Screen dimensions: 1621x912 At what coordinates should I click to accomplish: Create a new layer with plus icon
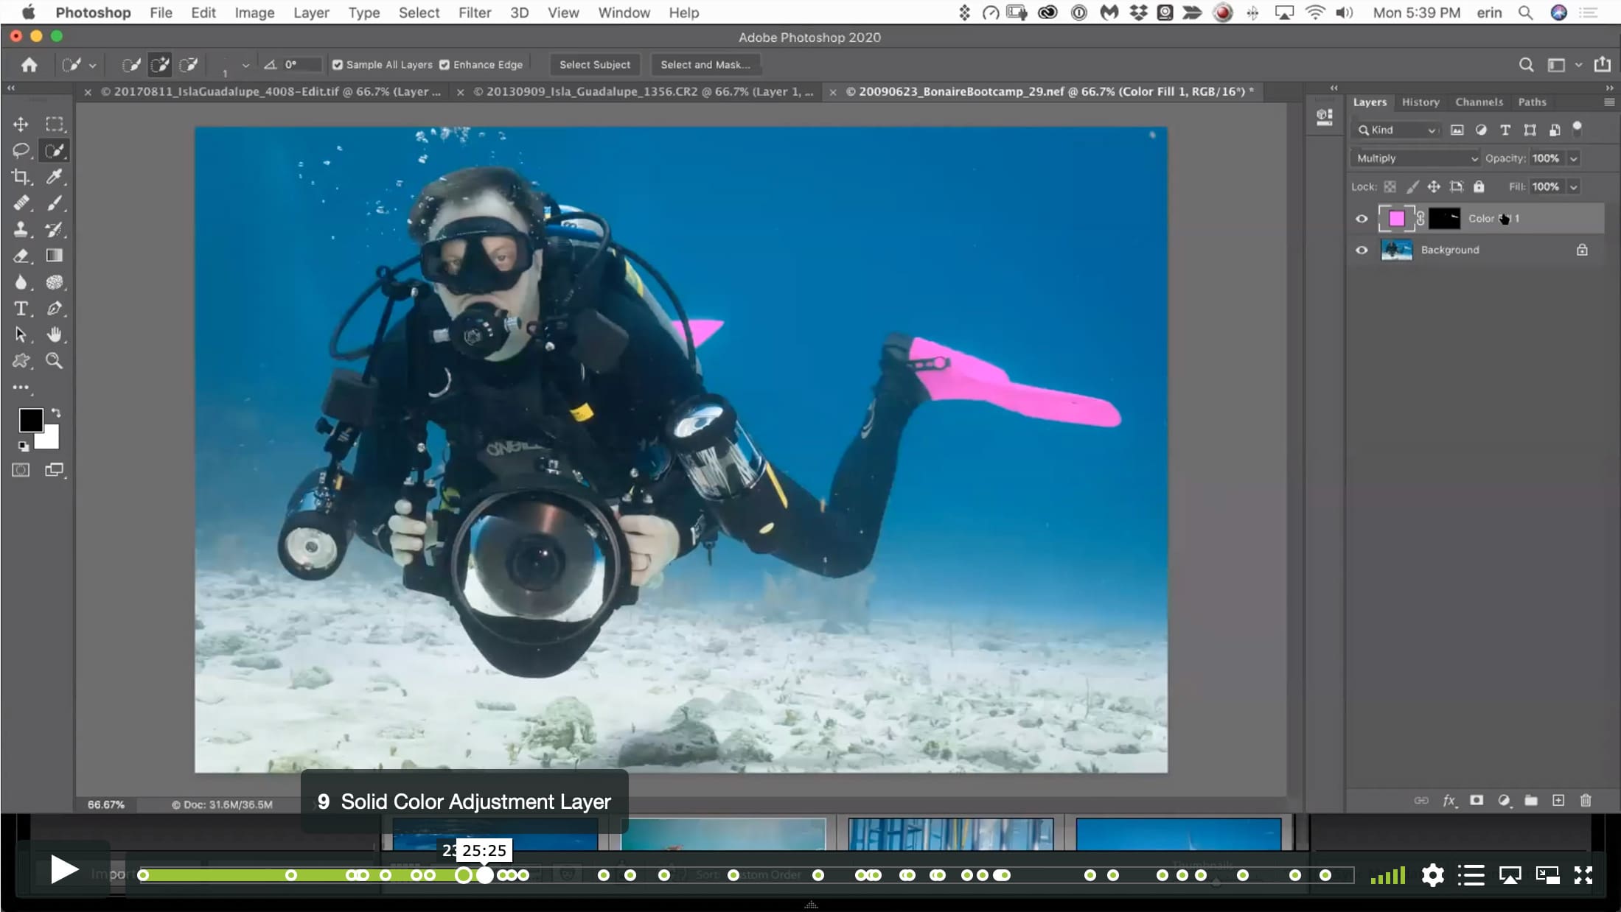click(1558, 800)
